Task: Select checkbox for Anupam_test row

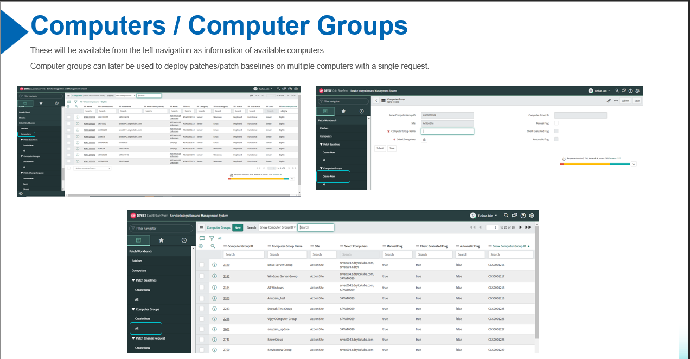Action: pos(202,298)
